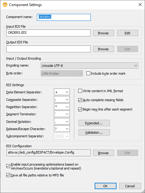
Task: Cancel the Component Settings dialog
Action: 130,186
